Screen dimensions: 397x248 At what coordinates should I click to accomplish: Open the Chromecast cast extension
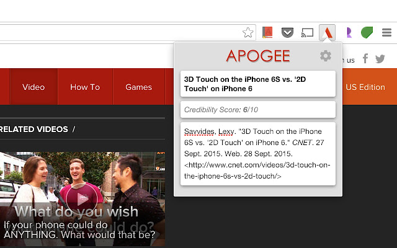307,33
